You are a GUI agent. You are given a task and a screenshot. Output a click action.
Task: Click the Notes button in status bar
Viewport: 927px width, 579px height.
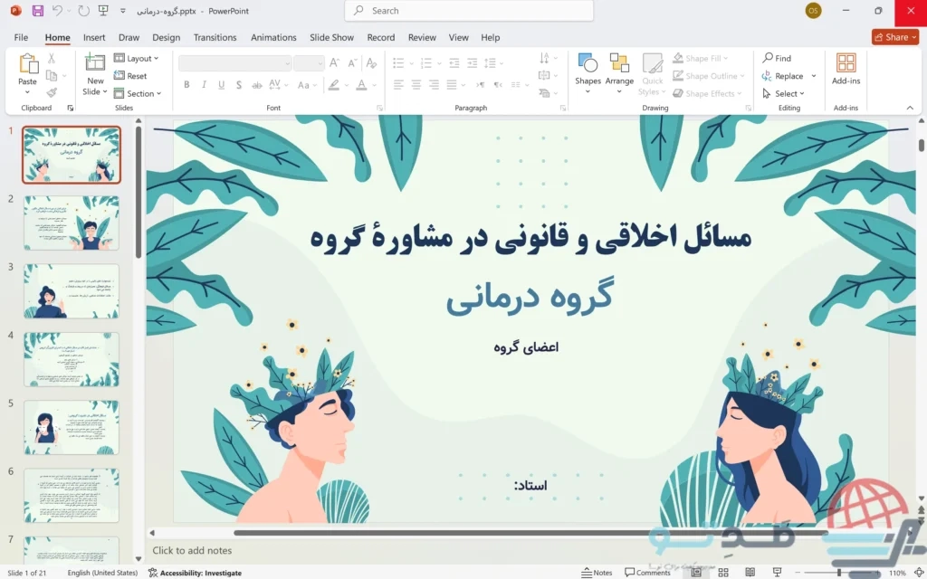[597, 573]
